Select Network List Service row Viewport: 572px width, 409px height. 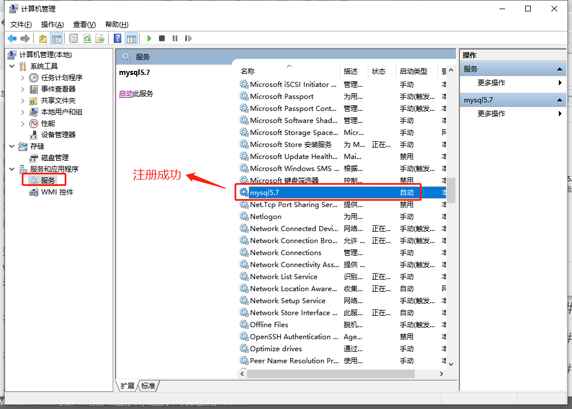point(343,276)
